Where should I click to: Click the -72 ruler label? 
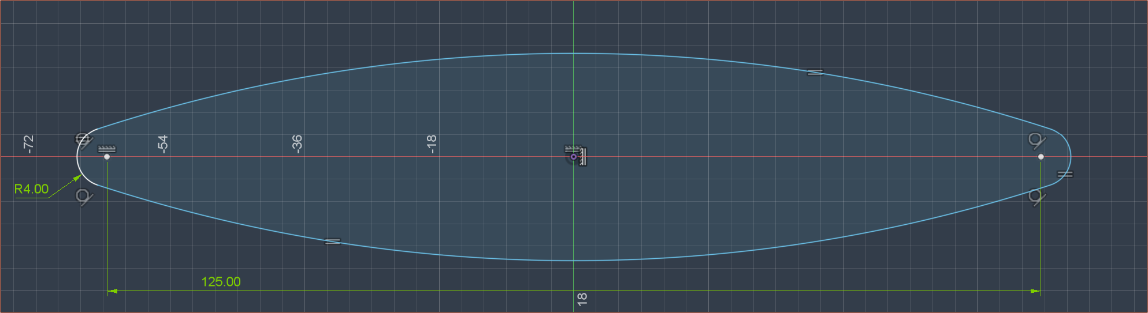[28, 144]
